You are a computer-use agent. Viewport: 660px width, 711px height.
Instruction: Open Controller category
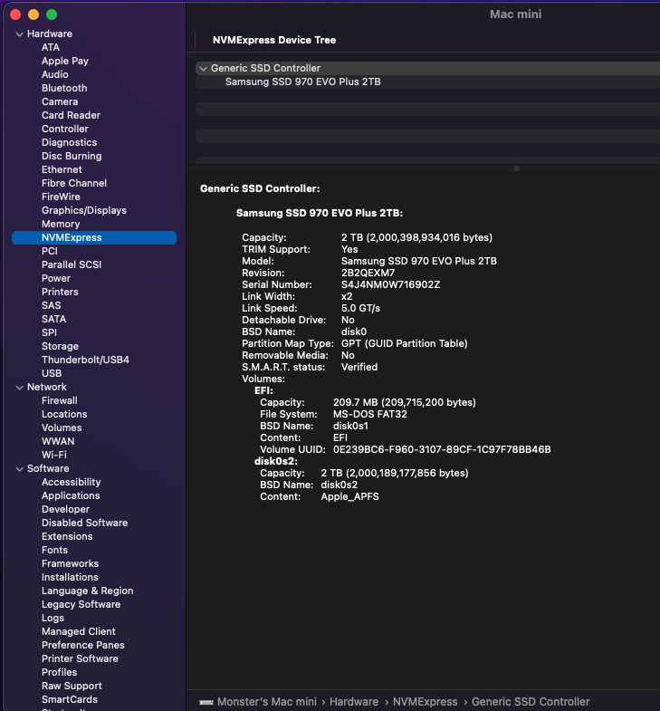[65, 129]
